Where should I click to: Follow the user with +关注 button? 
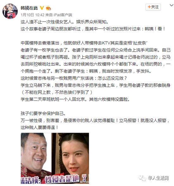tap(153, 7)
